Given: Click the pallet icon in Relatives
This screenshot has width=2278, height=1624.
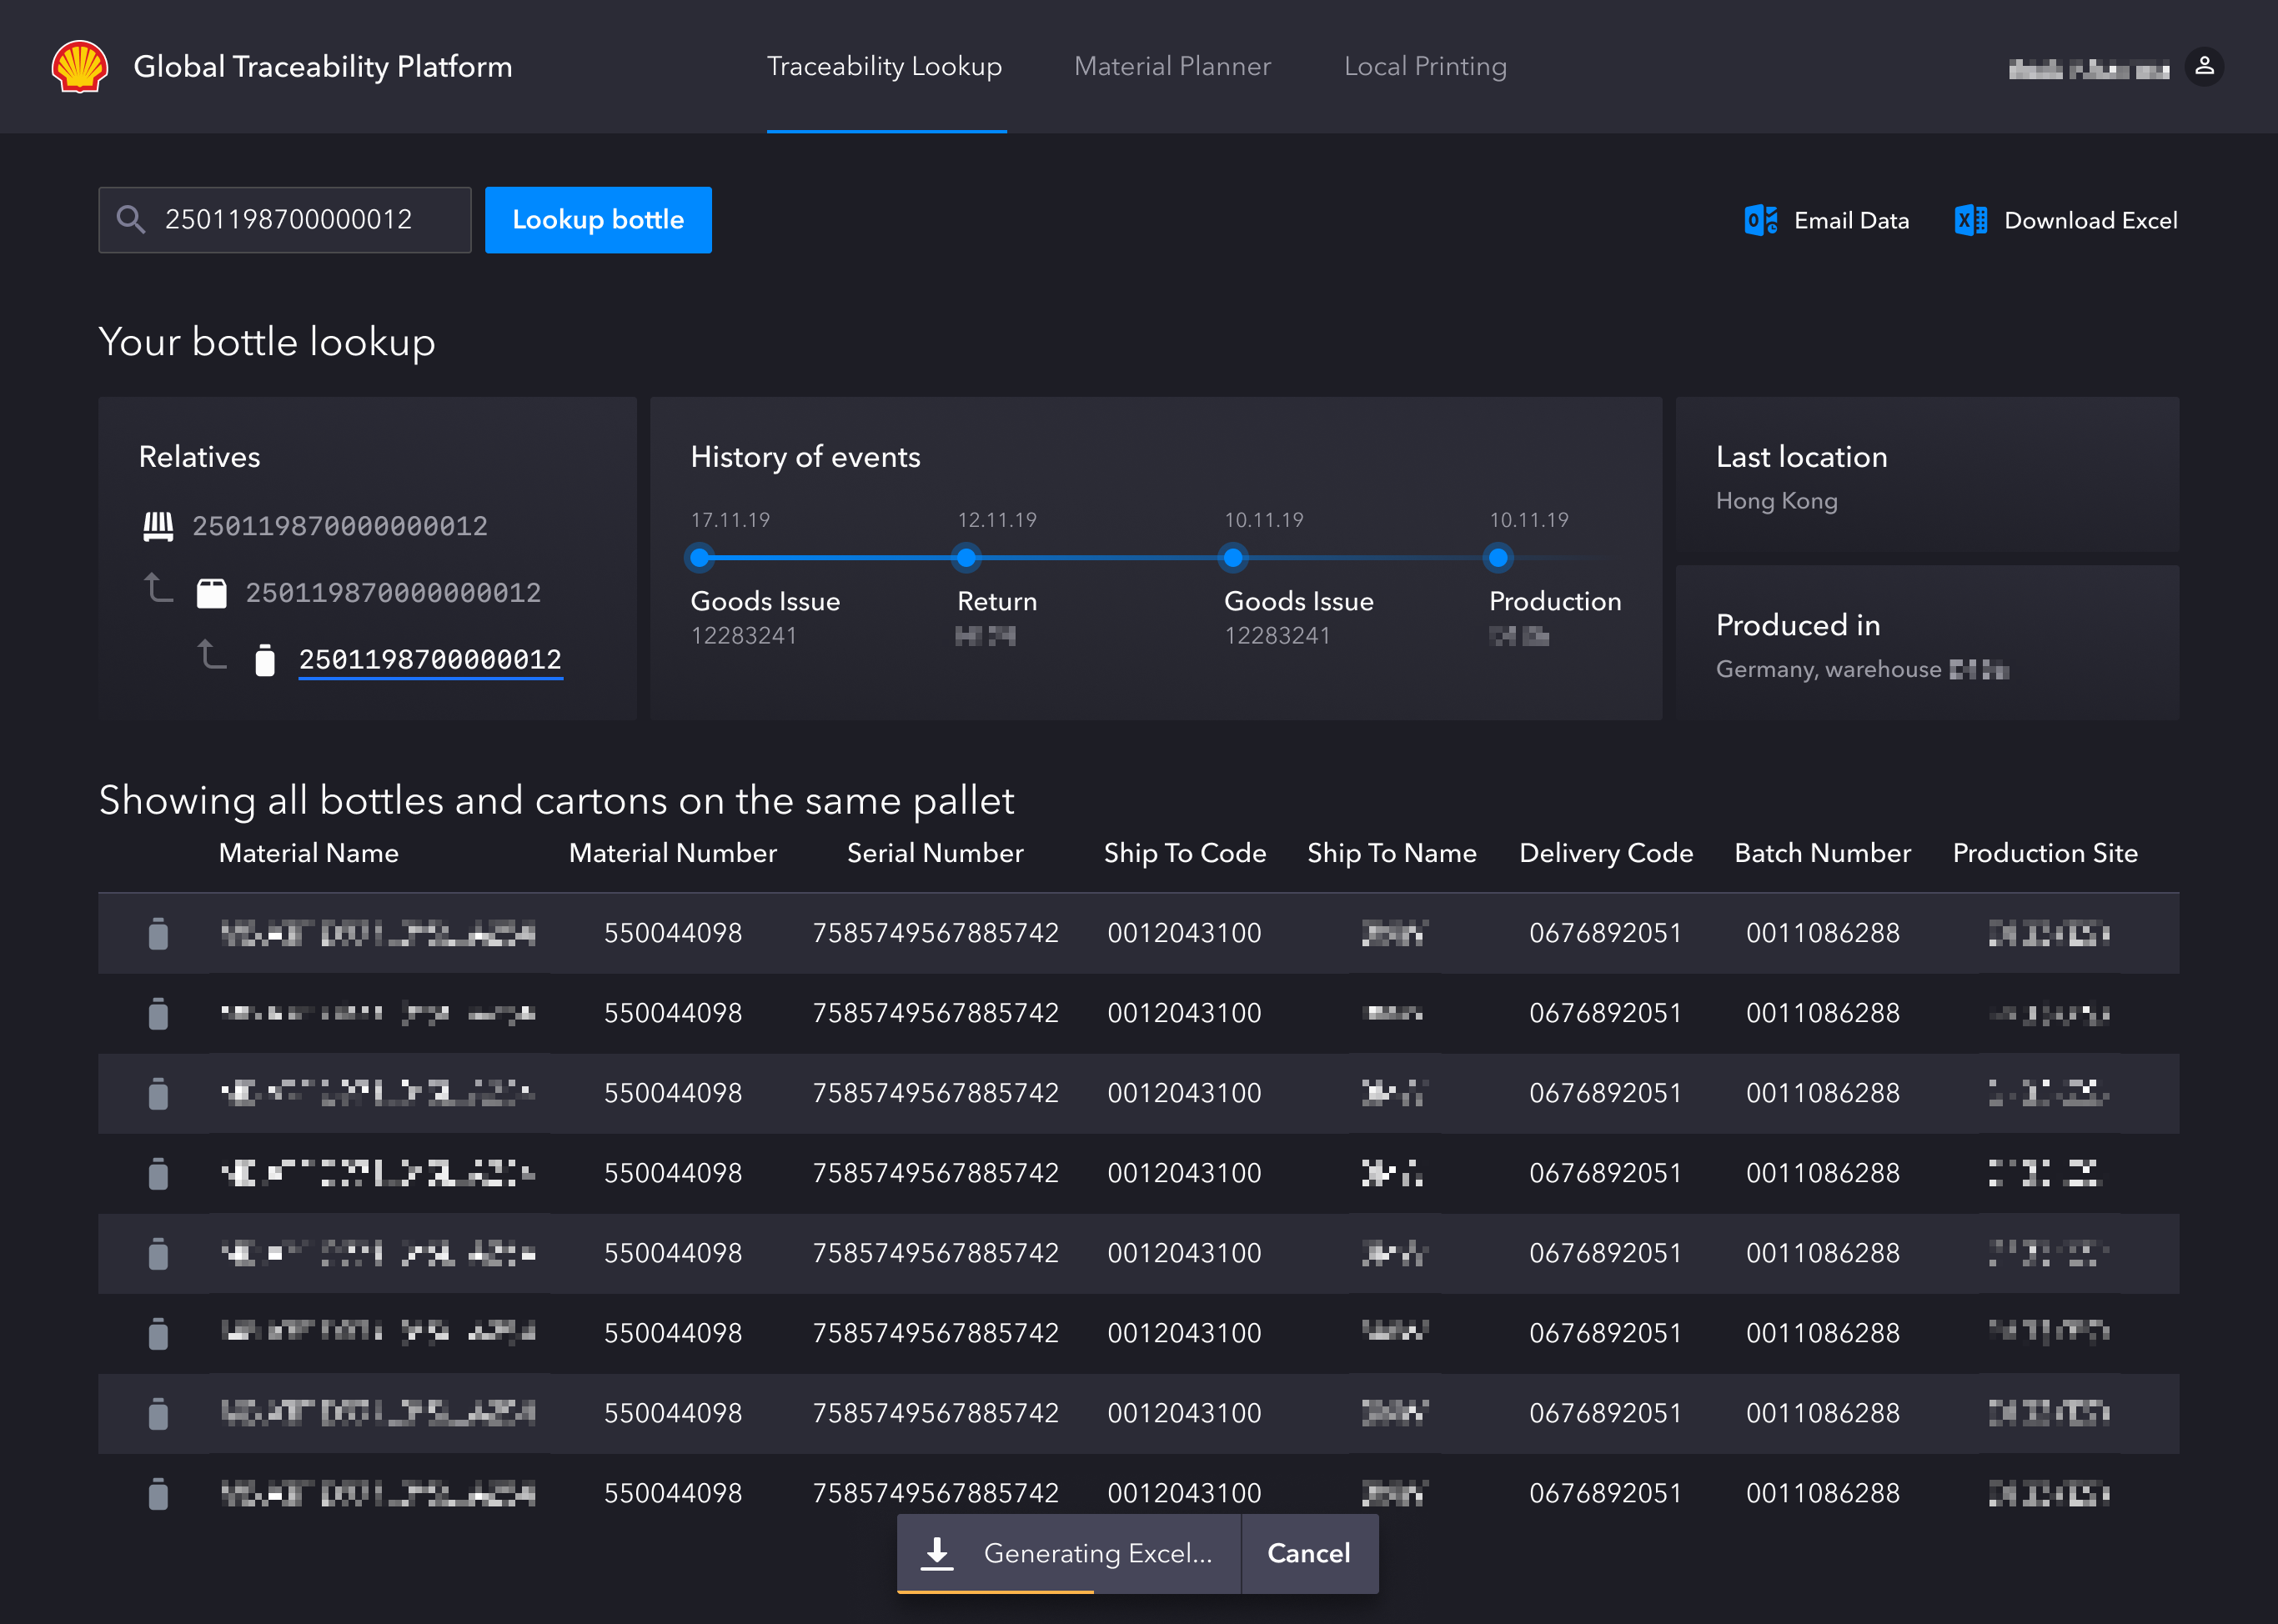Looking at the screenshot, I should 158,526.
